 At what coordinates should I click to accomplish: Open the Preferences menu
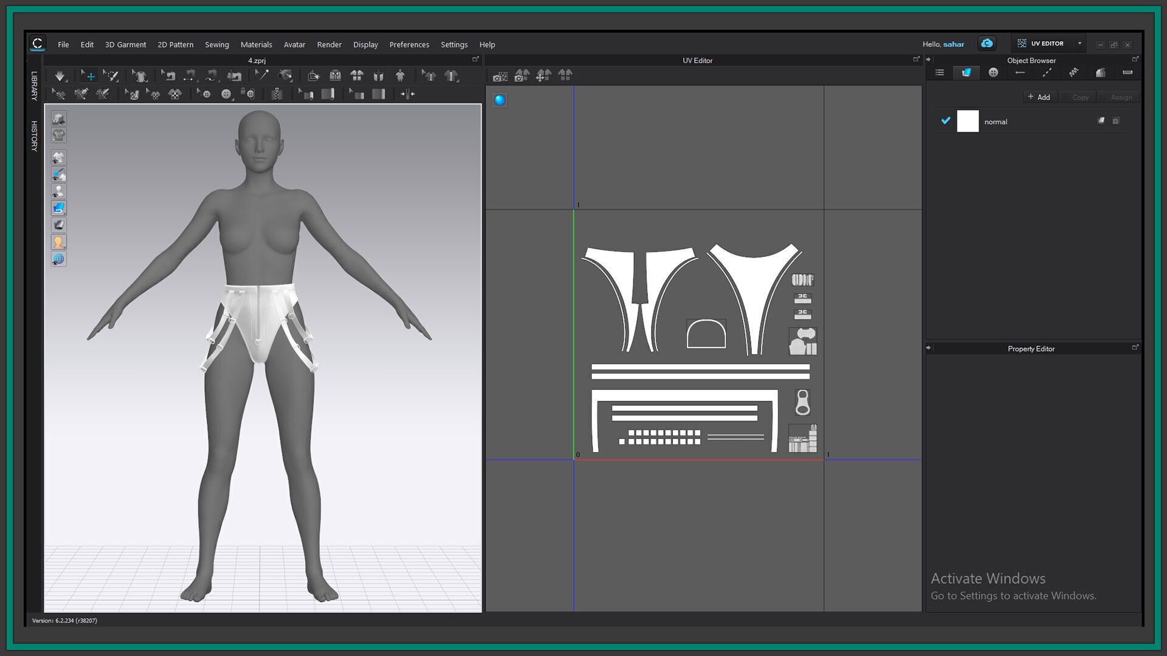(x=409, y=44)
